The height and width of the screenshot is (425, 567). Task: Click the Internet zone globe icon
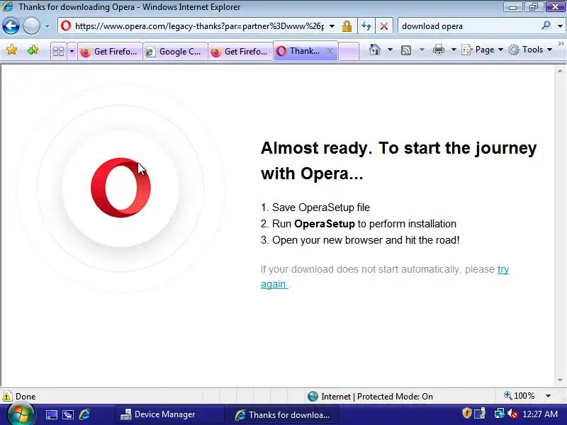tap(313, 397)
